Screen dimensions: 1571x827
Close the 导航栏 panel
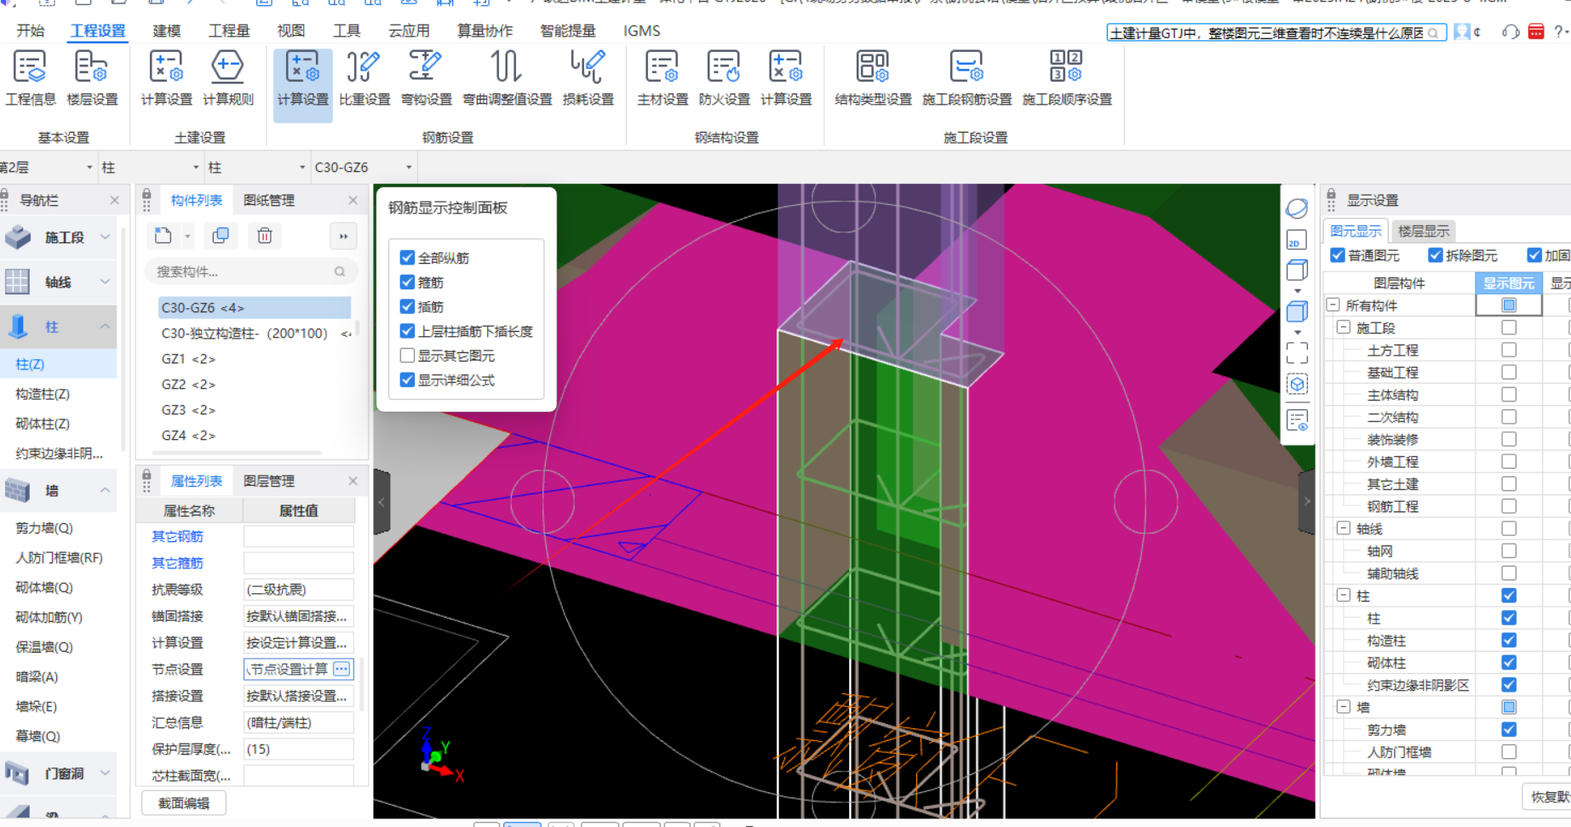115,200
